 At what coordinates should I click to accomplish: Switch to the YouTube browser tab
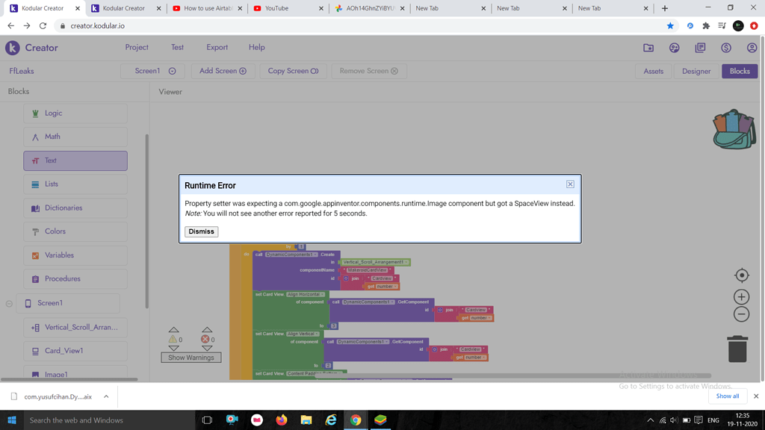click(x=288, y=8)
